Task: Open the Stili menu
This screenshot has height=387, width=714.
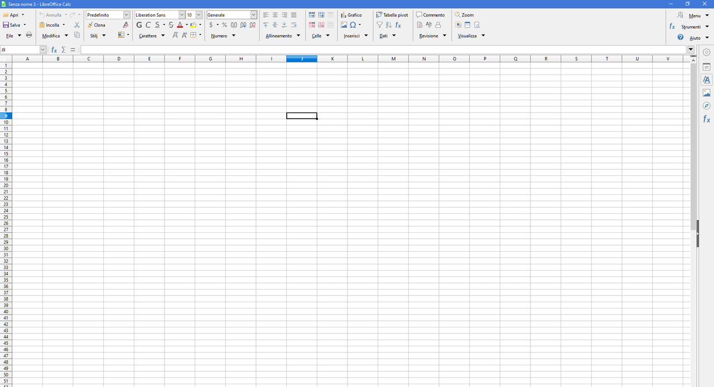Action: [98, 36]
